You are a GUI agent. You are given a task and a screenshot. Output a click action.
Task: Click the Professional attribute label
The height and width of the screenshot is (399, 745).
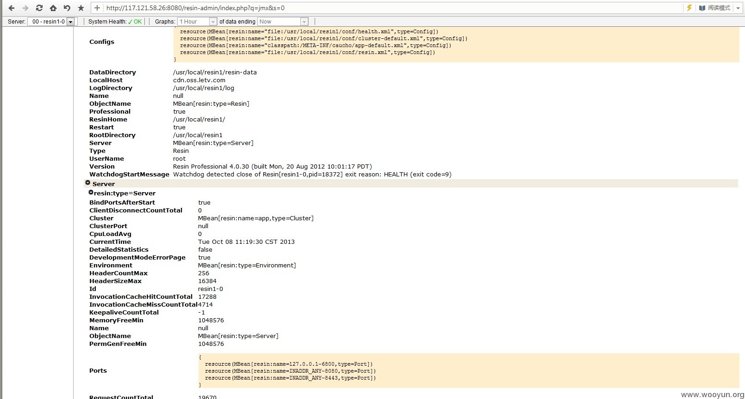coord(110,111)
